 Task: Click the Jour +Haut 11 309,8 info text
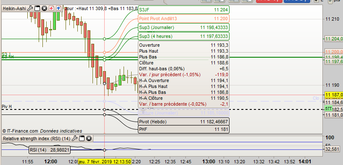point(101,8)
